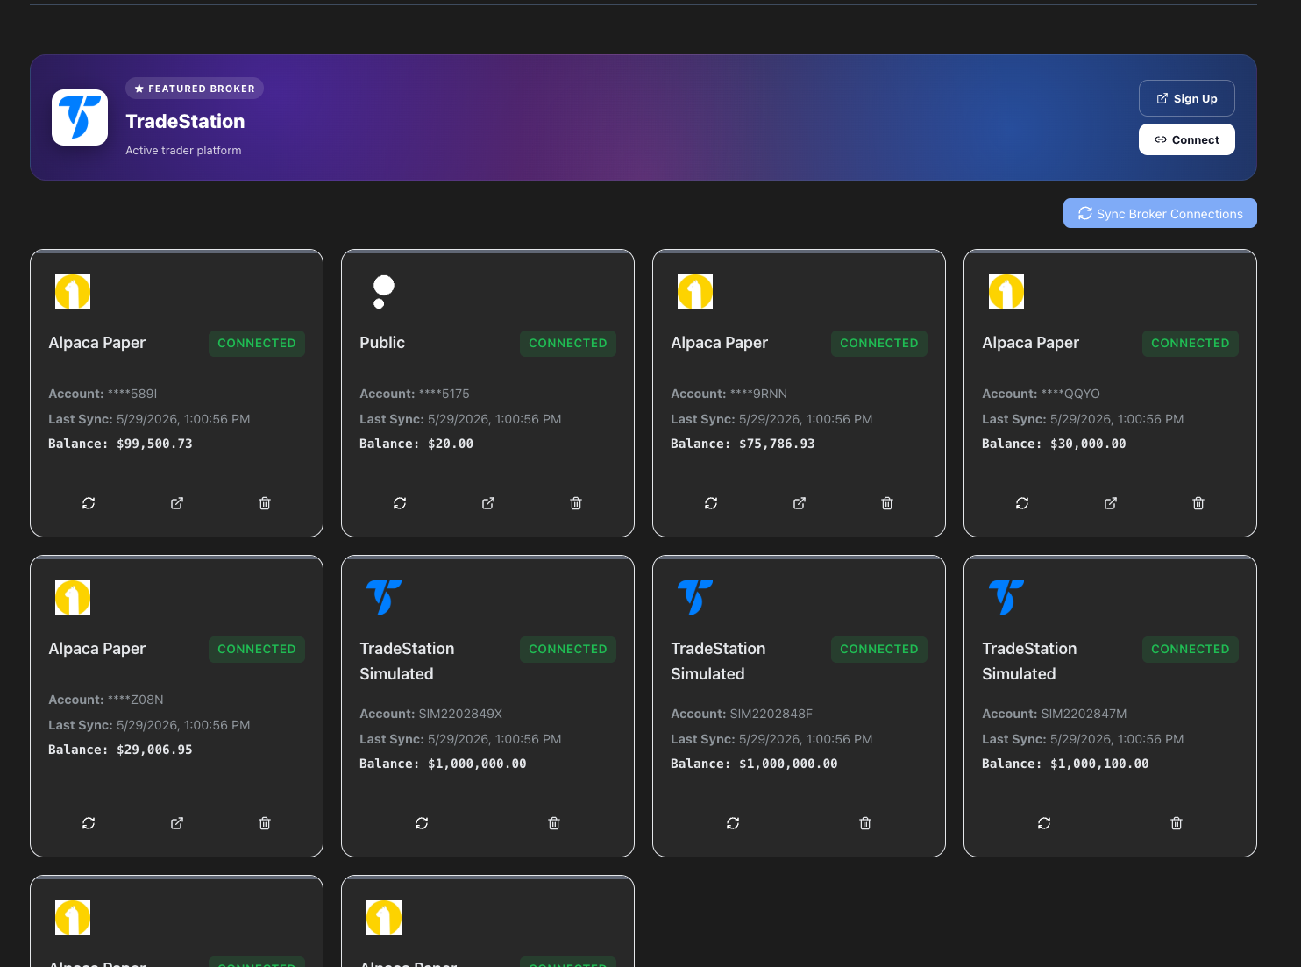Refresh Alpaca Paper account ending Z08N
Viewport: 1301px width, 967px height.
click(x=89, y=823)
